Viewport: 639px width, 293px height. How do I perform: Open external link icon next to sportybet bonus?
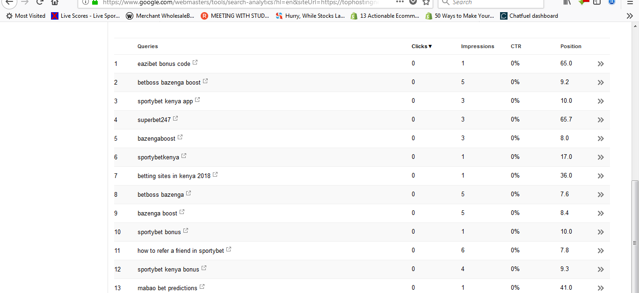(186, 231)
